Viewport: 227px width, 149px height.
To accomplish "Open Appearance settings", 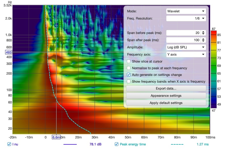I will coord(166,96).
